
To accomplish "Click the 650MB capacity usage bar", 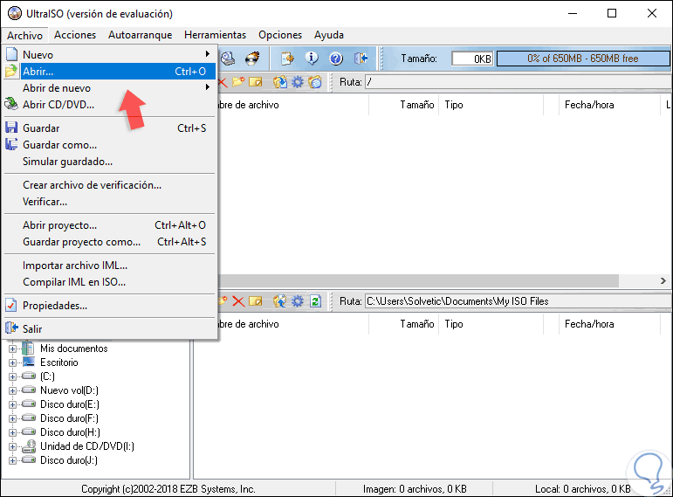I will click(x=583, y=59).
